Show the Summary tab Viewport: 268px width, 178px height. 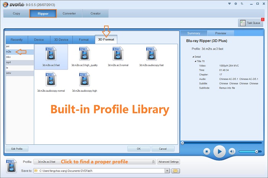pos(194,33)
